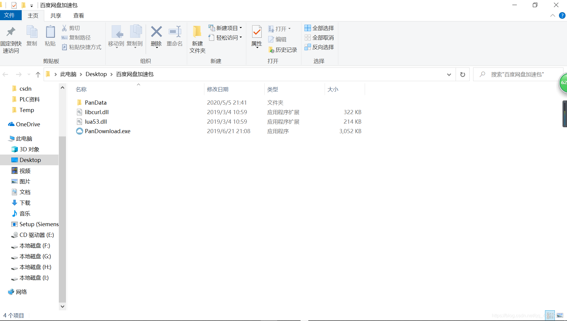This screenshot has height=321, width=567.
Task: Expand Easy access (轻松访问) dropdown
Action: click(x=241, y=37)
